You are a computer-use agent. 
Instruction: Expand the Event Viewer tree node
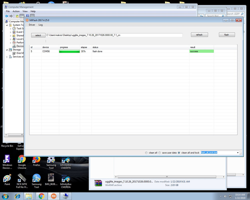[11, 32]
